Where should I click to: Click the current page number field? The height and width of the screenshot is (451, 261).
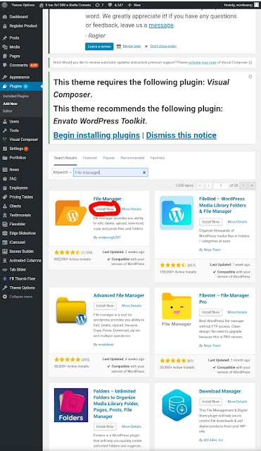[x=221, y=185]
